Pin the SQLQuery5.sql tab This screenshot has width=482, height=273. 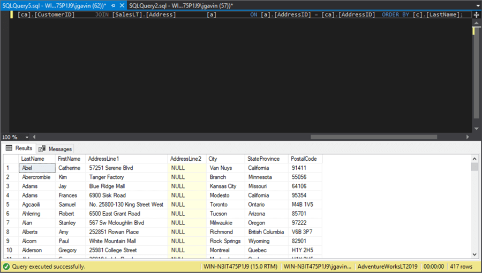click(x=113, y=5)
